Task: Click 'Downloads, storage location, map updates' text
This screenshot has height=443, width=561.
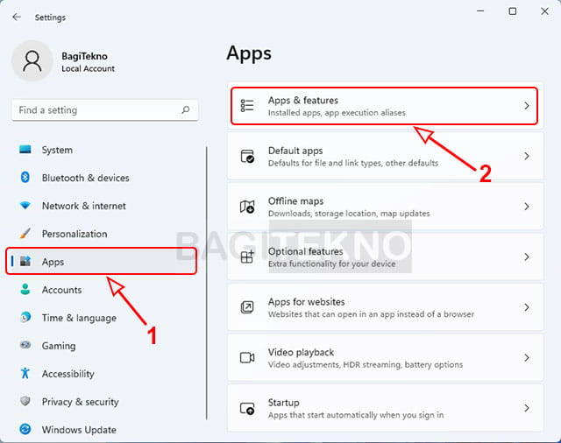Action: (349, 214)
